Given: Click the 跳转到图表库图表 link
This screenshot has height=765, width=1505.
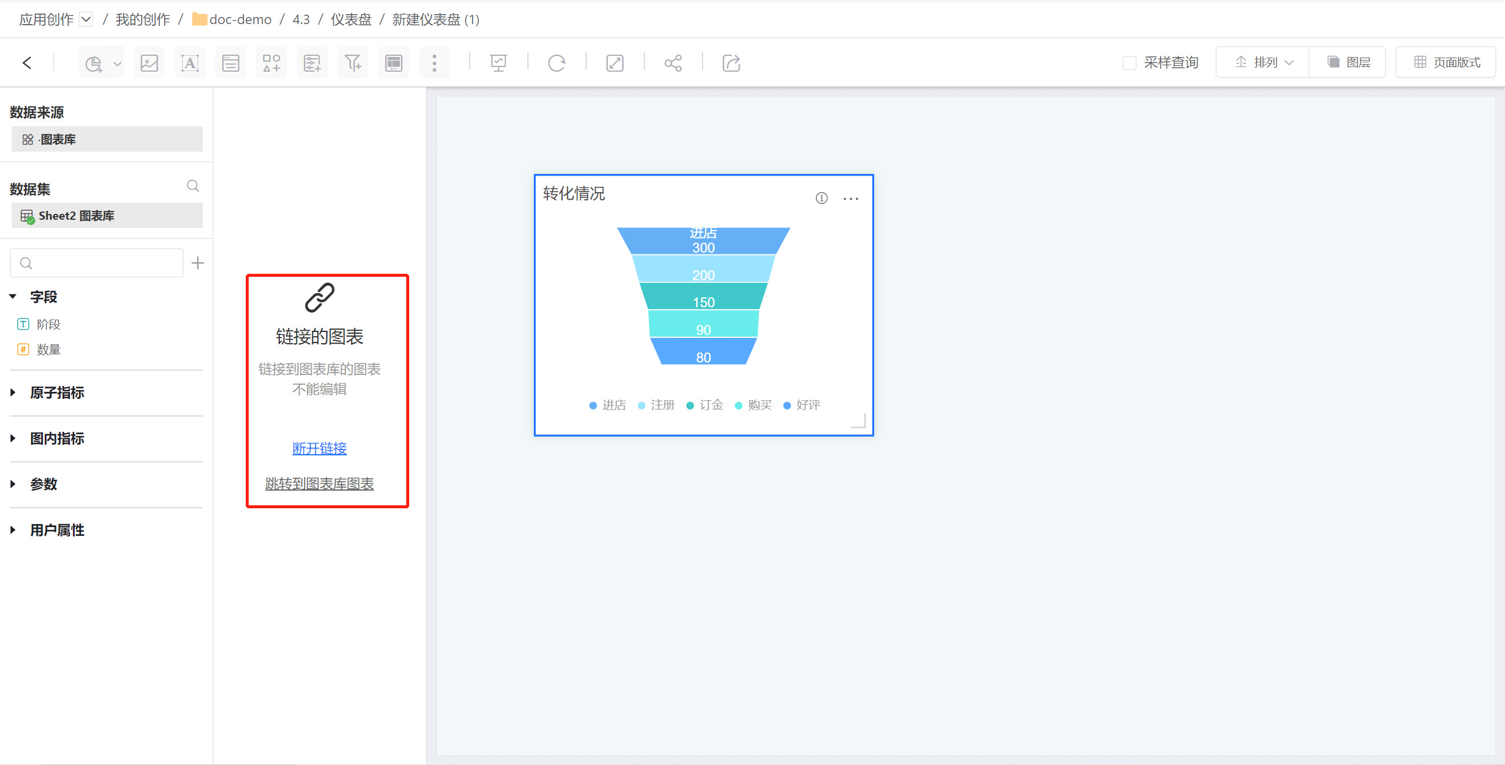Looking at the screenshot, I should (319, 484).
